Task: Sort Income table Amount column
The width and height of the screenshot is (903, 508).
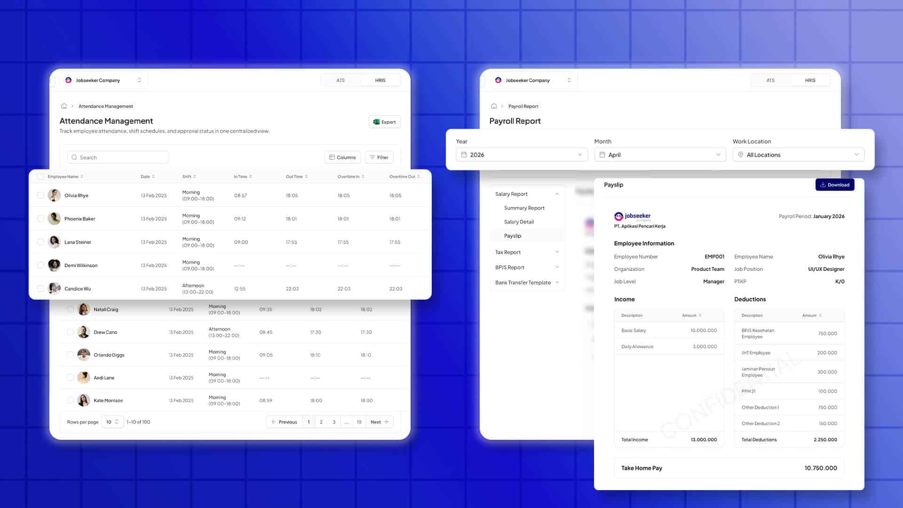Action: (700, 316)
